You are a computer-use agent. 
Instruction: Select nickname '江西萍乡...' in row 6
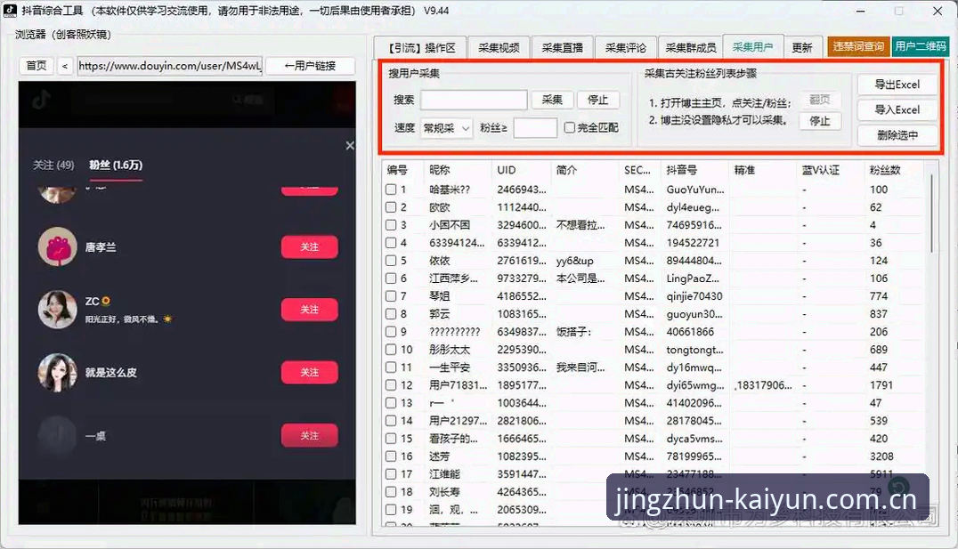(453, 279)
